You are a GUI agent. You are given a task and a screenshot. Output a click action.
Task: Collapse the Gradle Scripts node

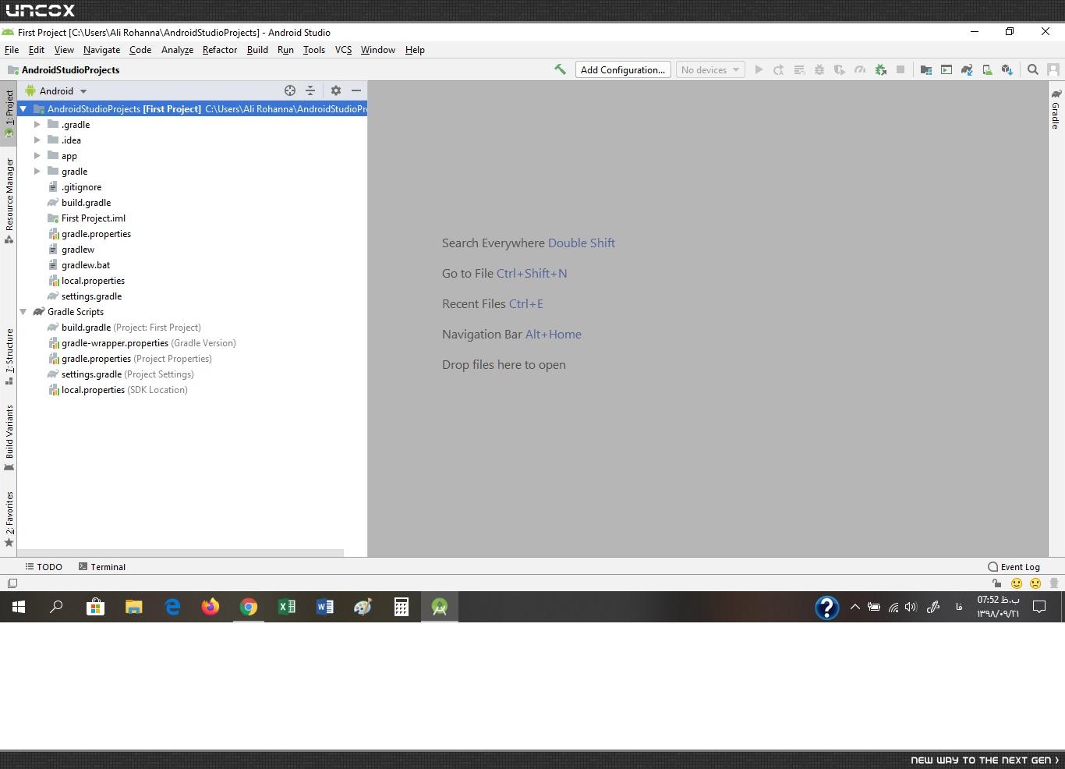click(23, 311)
